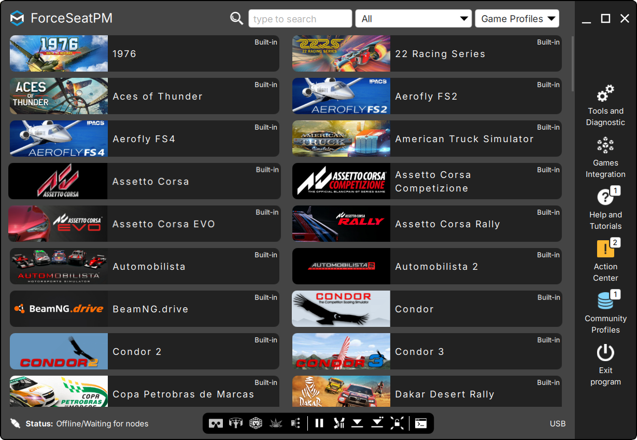Select the BeamNG.drive profile
The height and width of the screenshot is (440, 637).
pyautogui.click(x=145, y=309)
